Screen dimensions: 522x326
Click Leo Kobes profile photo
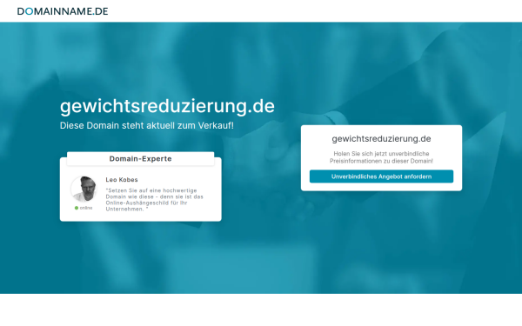point(84,189)
